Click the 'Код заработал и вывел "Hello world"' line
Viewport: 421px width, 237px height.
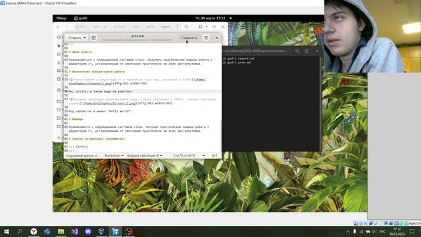coord(100,111)
